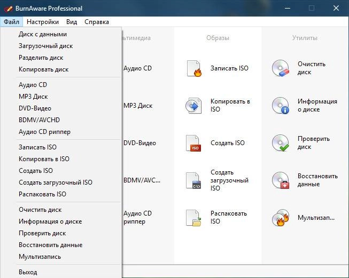
Task: Open the truncated Мультизап... label in Утилиты
Action: (x=316, y=218)
